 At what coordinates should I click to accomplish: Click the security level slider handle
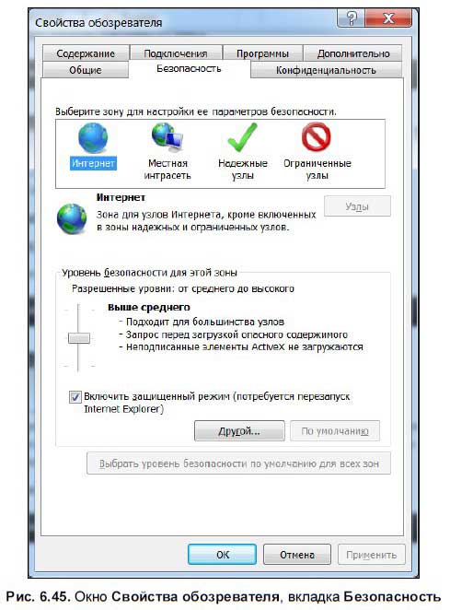(79, 338)
